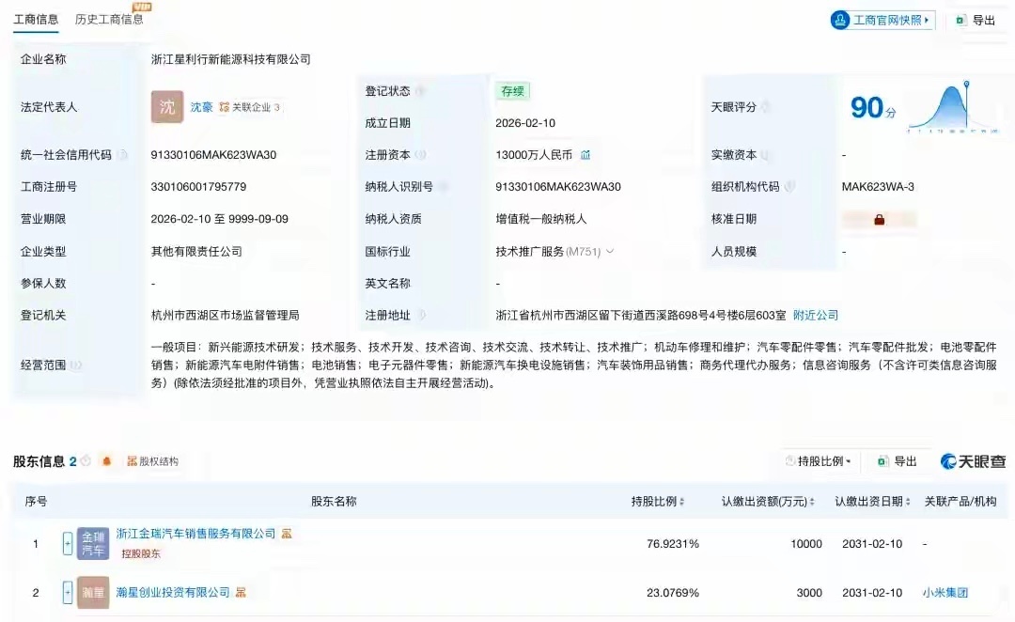Image resolution: width=1015 pixels, height=622 pixels.
Task: View 关联企业 3 related companies
Action: 250,107
